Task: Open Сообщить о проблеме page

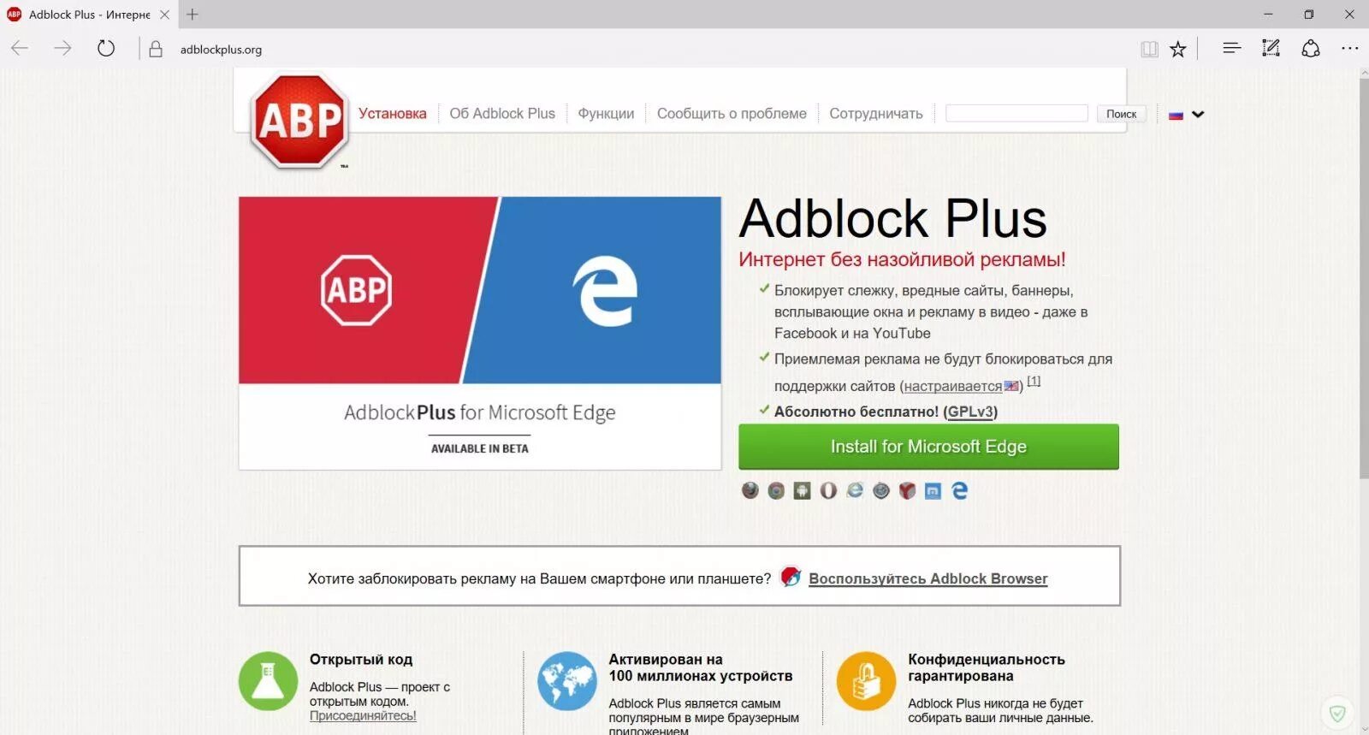Action: coord(732,114)
